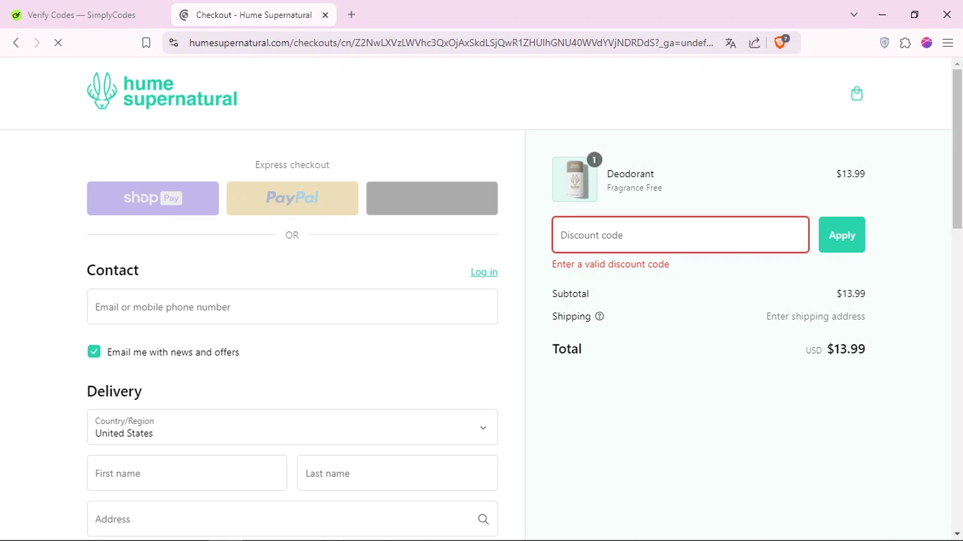
Task: Click the Hume Supernatural logo
Action: [162, 91]
